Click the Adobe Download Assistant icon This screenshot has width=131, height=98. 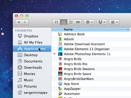click(60, 44)
